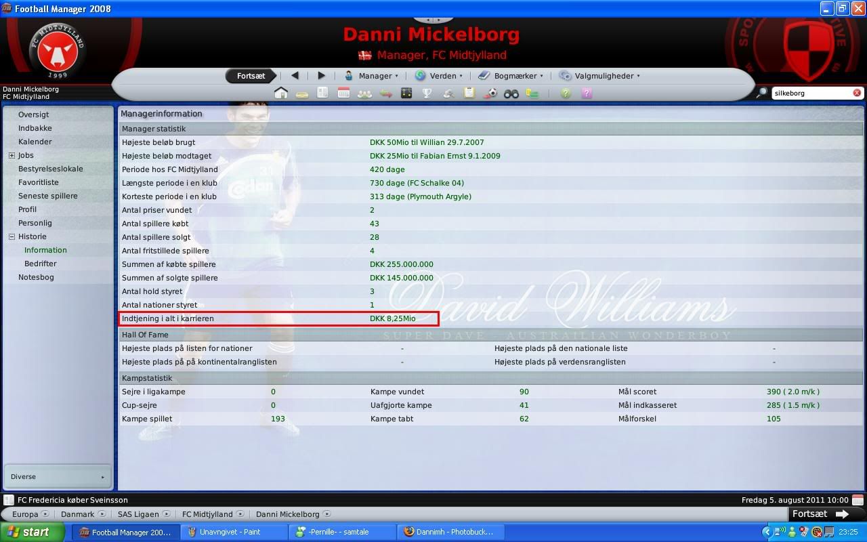
Task: Click the news item icon in status bar
Action: pyautogui.click(x=8, y=500)
